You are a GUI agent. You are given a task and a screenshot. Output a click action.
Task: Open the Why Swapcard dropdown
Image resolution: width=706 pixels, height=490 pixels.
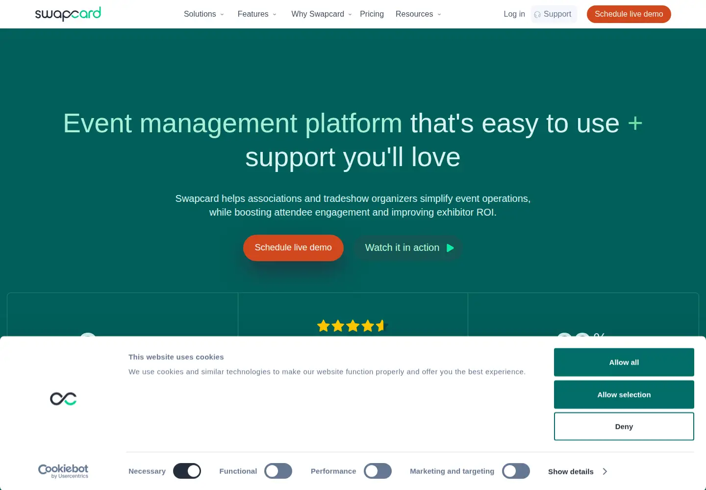(x=322, y=14)
